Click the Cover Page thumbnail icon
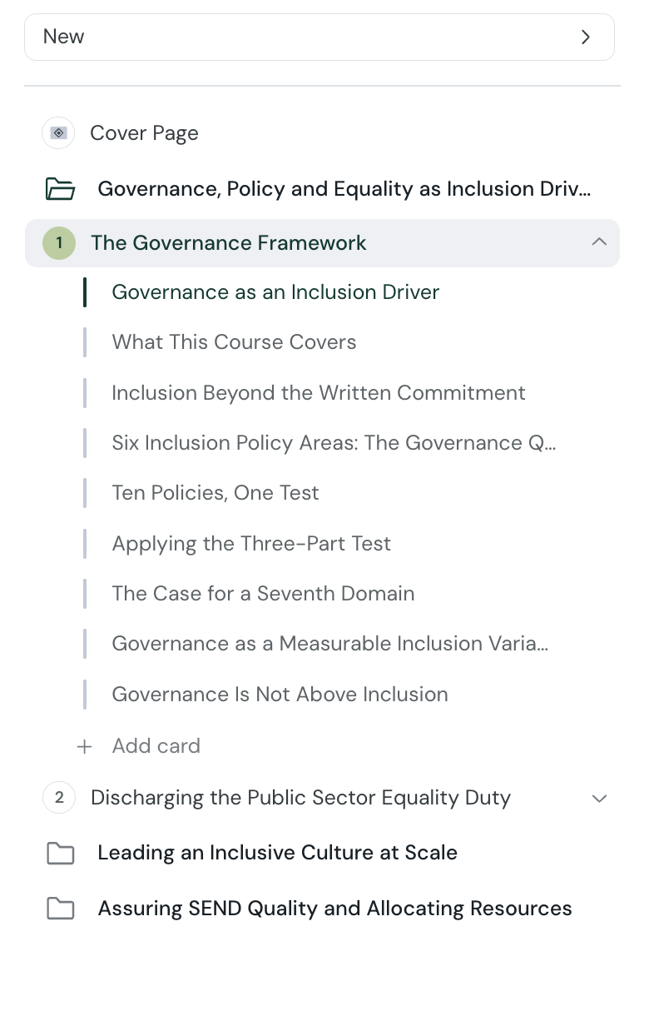Screen dimensions: 649x1016 [58, 133]
